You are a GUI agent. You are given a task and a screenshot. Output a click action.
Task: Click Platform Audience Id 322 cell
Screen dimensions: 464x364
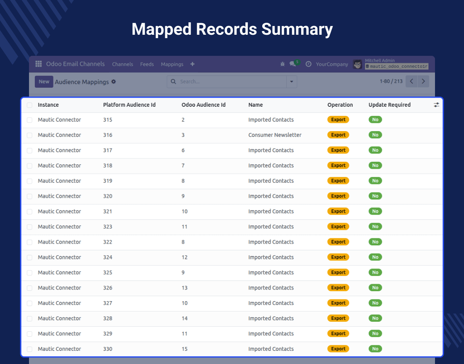108,242
